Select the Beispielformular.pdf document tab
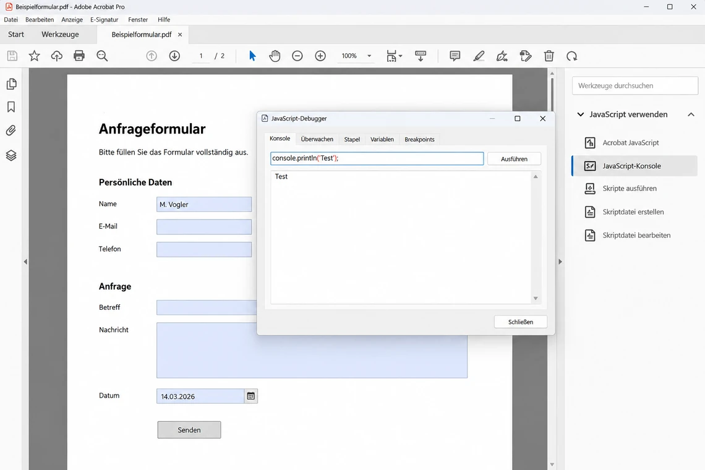 [141, 34]
